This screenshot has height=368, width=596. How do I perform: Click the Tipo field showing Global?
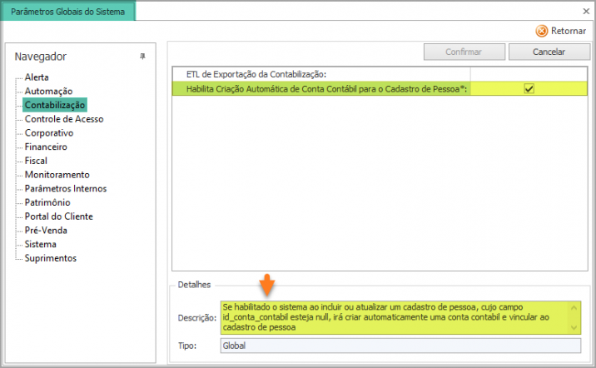400,346
